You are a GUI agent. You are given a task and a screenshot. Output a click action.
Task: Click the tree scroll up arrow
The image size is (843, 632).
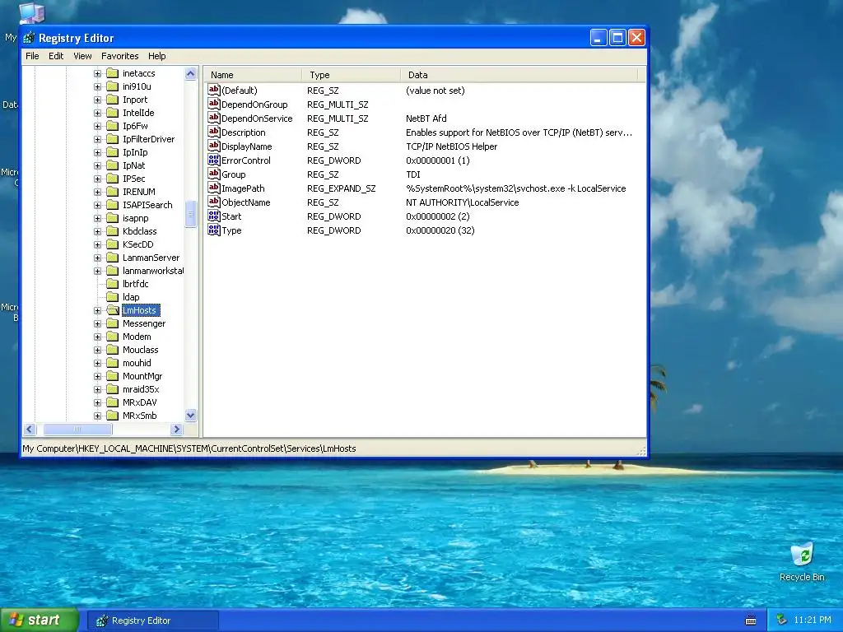(x=191, y=73)
